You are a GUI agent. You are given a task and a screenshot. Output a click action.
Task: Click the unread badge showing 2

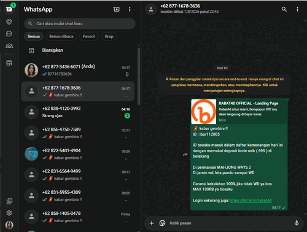click(127, 116)
